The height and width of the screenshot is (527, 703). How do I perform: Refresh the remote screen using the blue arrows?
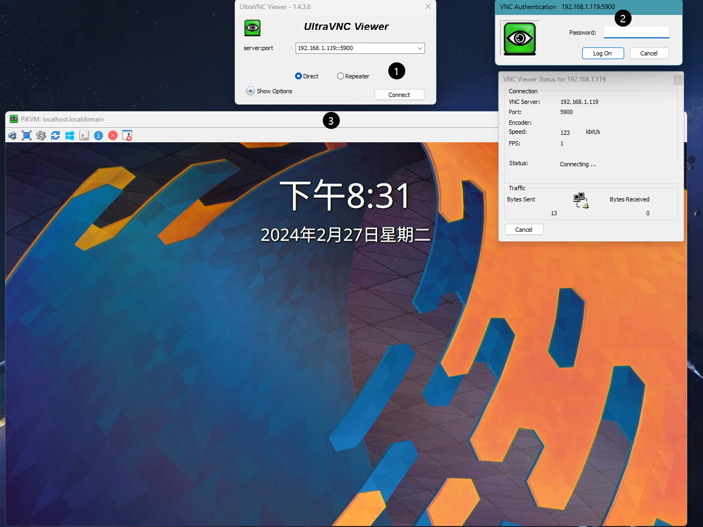pyautogui.click(x=55, y=135)
